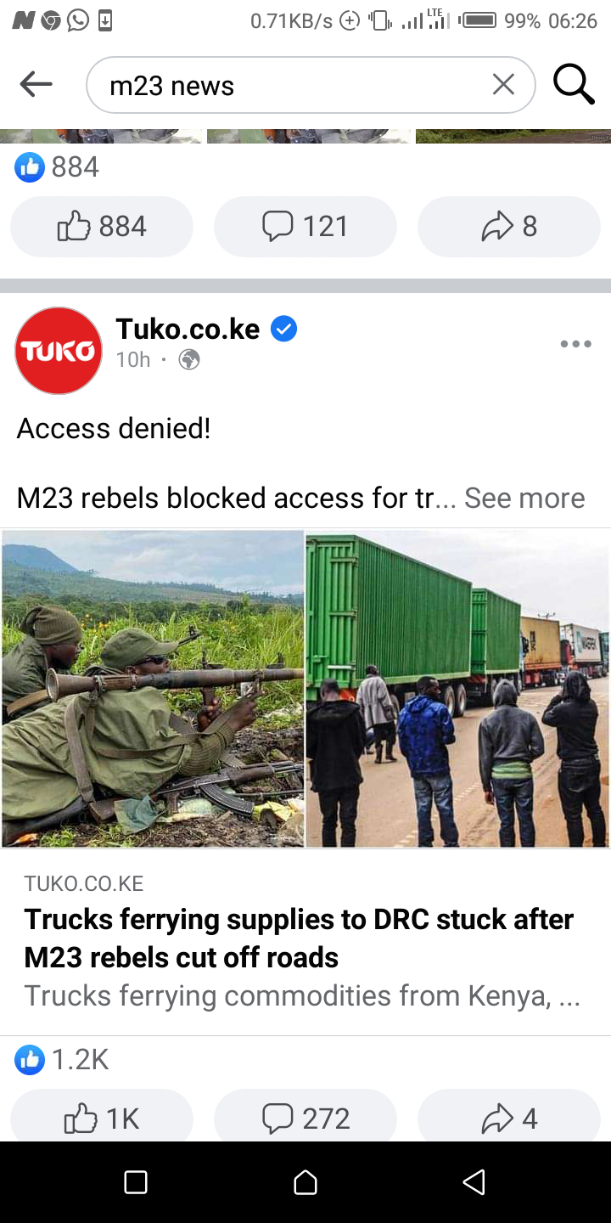Viewport: 611px width, 1223px height.
Task: Share the Tuko post with 4 shares
Action: coord(509,1115)
